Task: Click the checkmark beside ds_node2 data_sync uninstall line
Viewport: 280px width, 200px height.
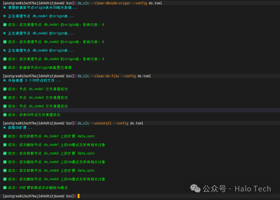Action: 5,153
